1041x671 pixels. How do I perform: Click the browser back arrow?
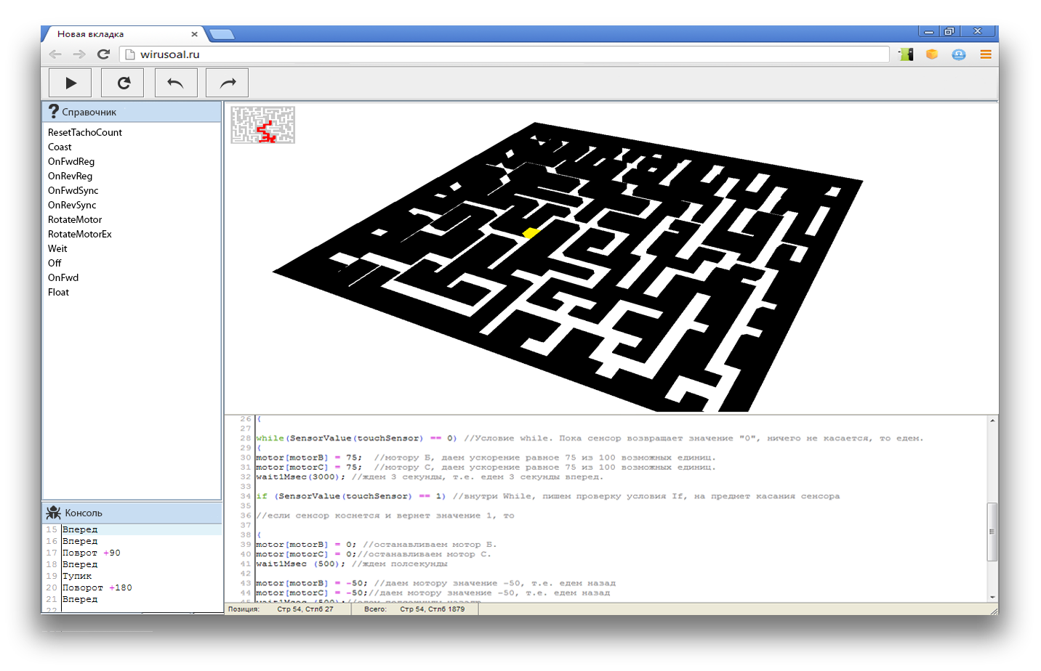(55, 54)
